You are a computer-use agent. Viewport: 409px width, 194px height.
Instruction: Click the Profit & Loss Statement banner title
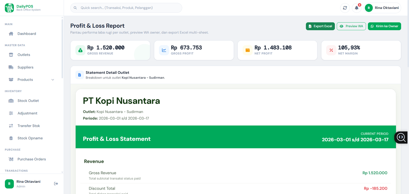[x=117, y=139]
